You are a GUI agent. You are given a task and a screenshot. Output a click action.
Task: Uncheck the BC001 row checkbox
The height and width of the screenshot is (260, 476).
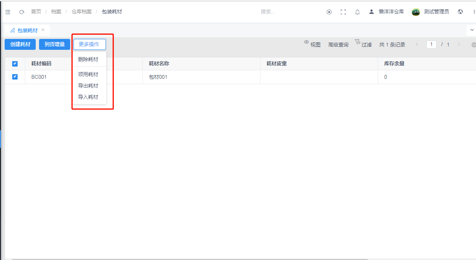15,77
